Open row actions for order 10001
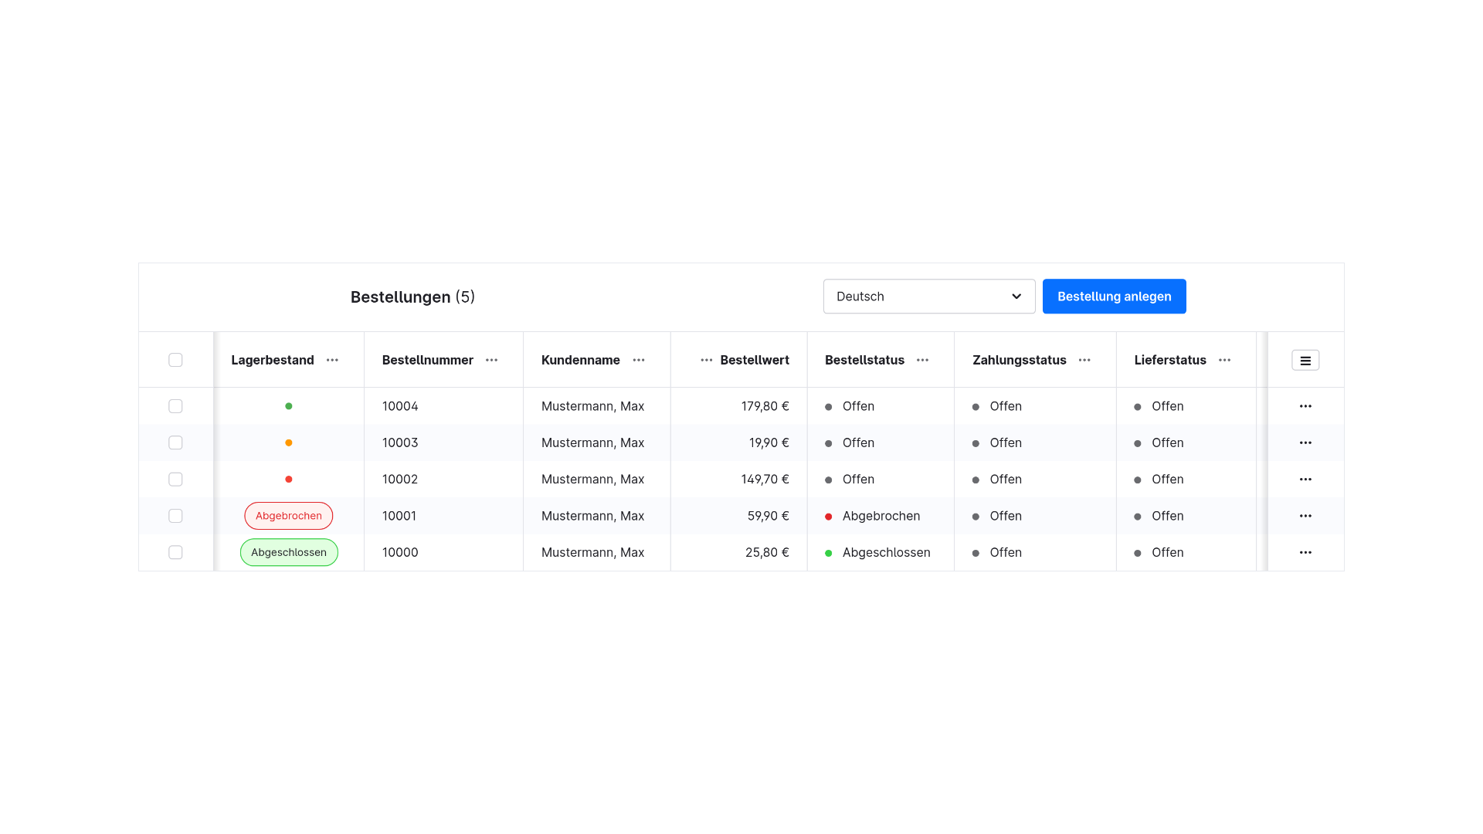 (1305, 516)
